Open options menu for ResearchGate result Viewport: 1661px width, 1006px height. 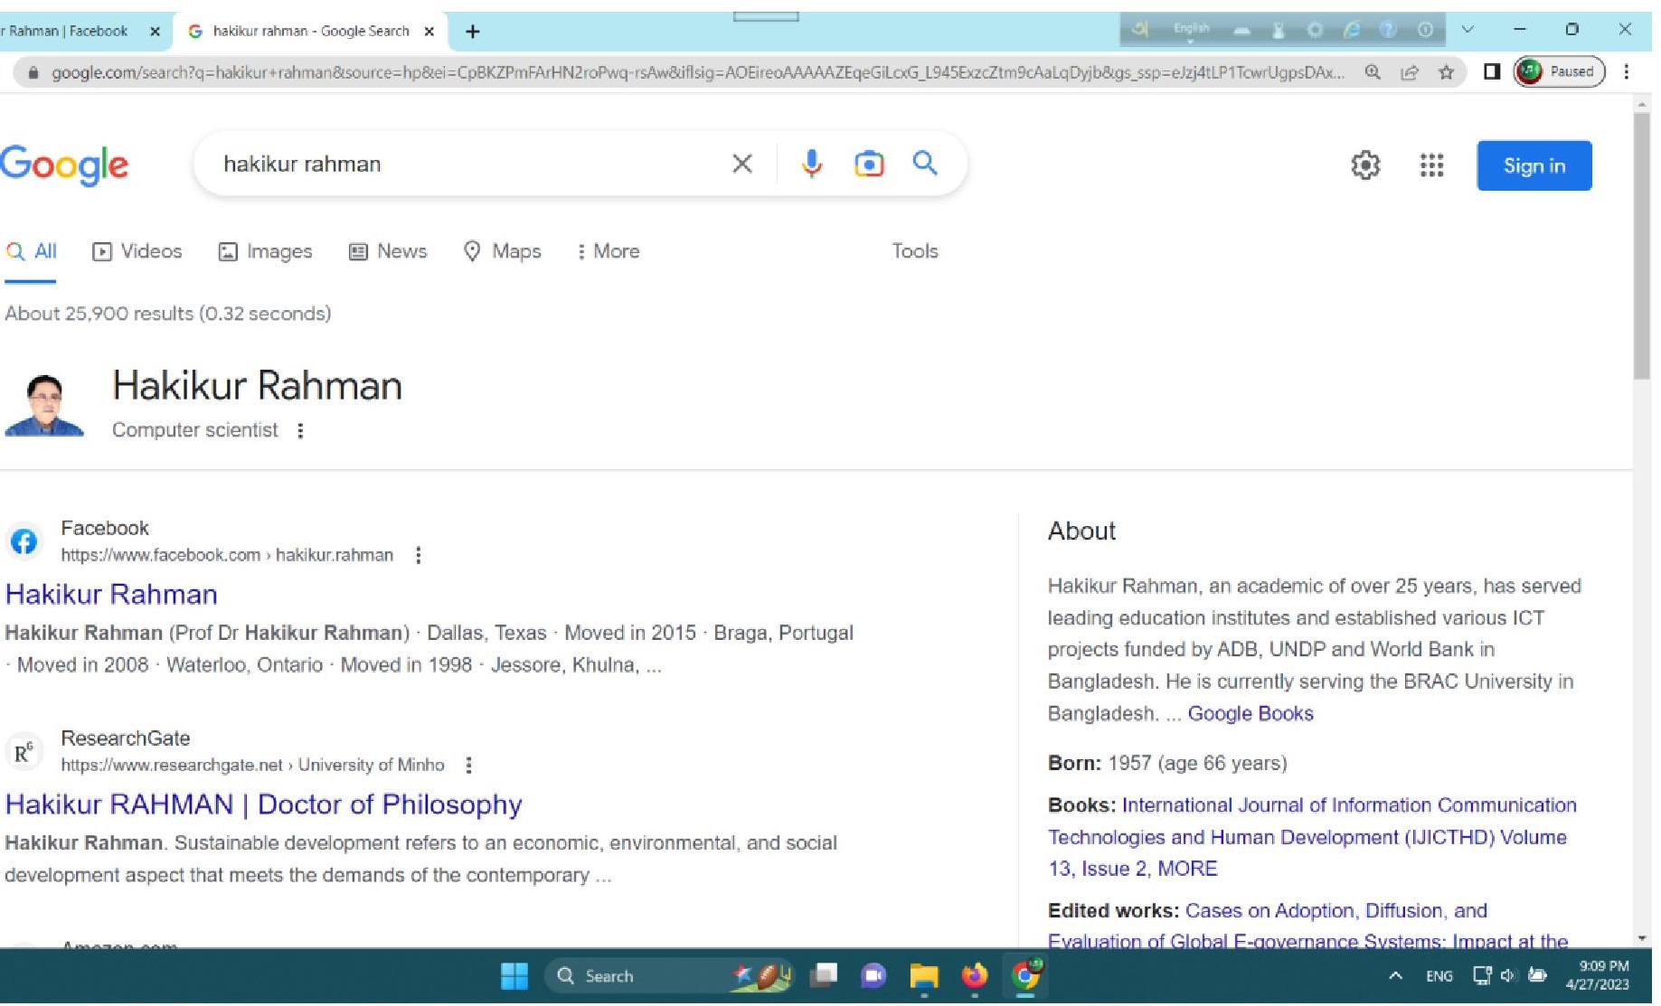[468, 766]
